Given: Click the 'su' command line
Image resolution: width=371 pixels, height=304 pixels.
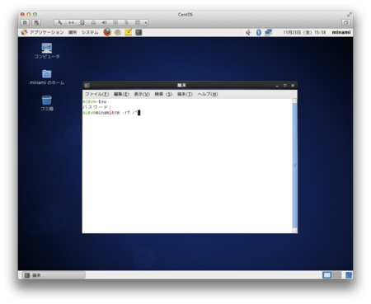Looking at the screenshot, I should coord(95,101).
